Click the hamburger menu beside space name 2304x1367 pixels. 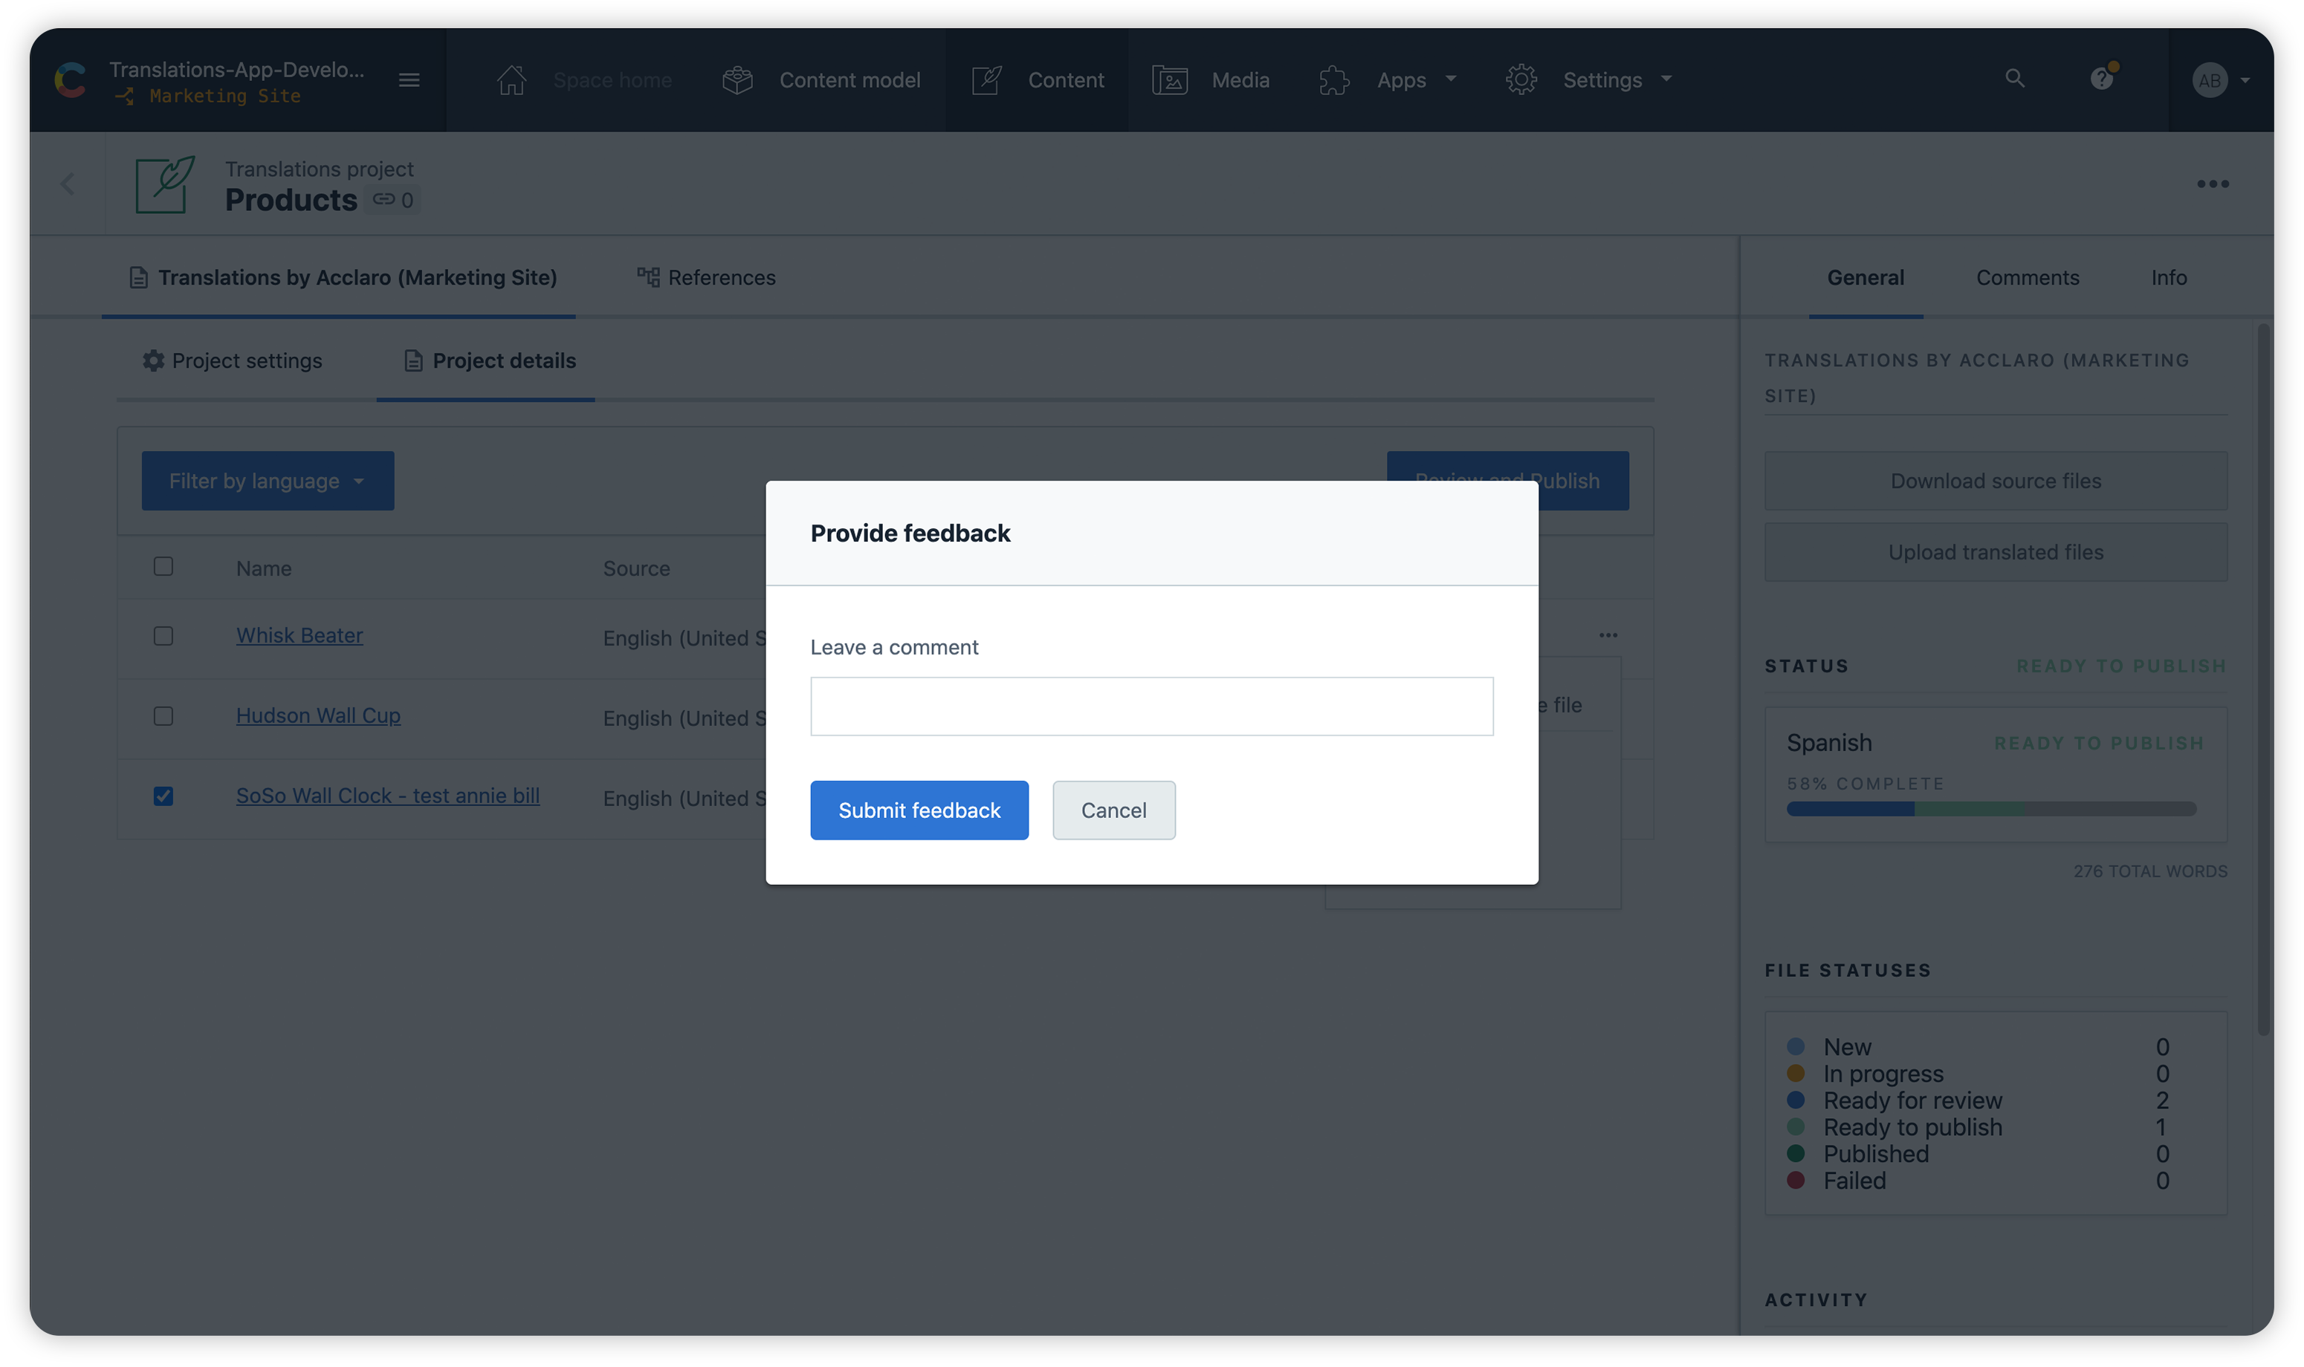point(409,80)
